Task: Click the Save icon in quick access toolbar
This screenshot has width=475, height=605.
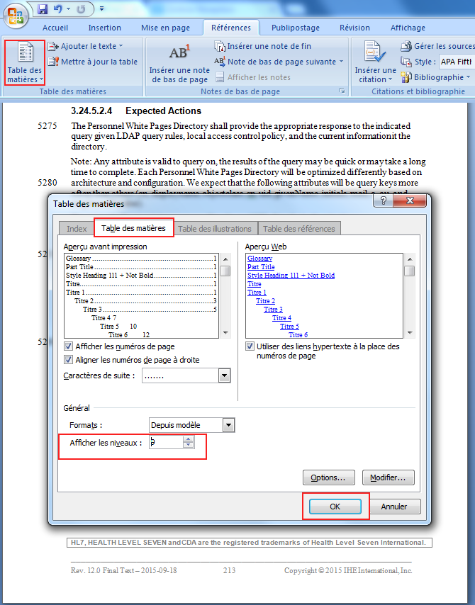Action: coord(43,9)
